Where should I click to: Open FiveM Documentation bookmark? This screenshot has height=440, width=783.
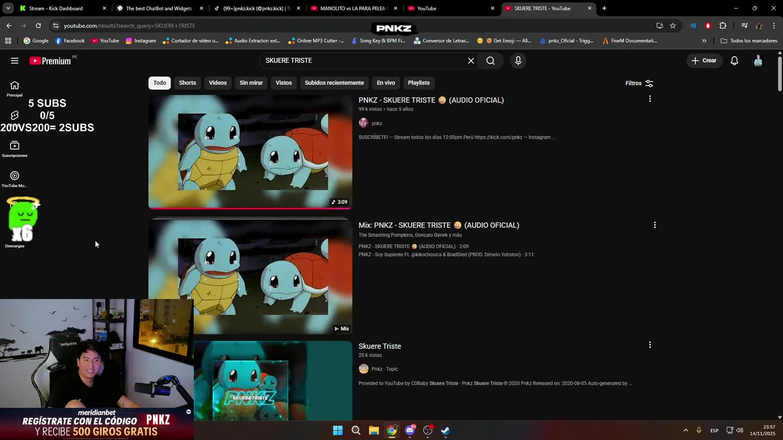click(630, 41)
